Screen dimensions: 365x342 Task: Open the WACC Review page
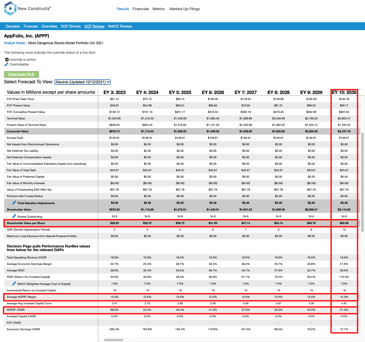[x=120, y=26]
